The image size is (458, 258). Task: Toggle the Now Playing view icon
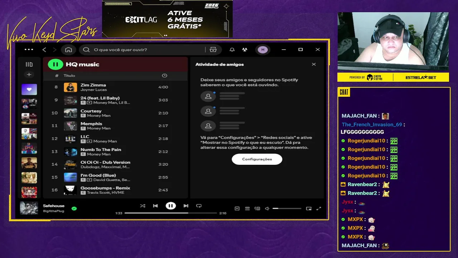[x=237, y=209]
